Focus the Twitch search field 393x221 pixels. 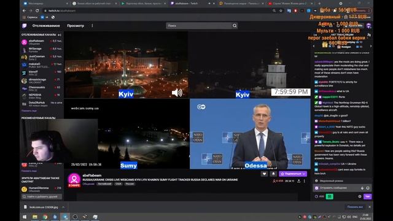point(200,26)
